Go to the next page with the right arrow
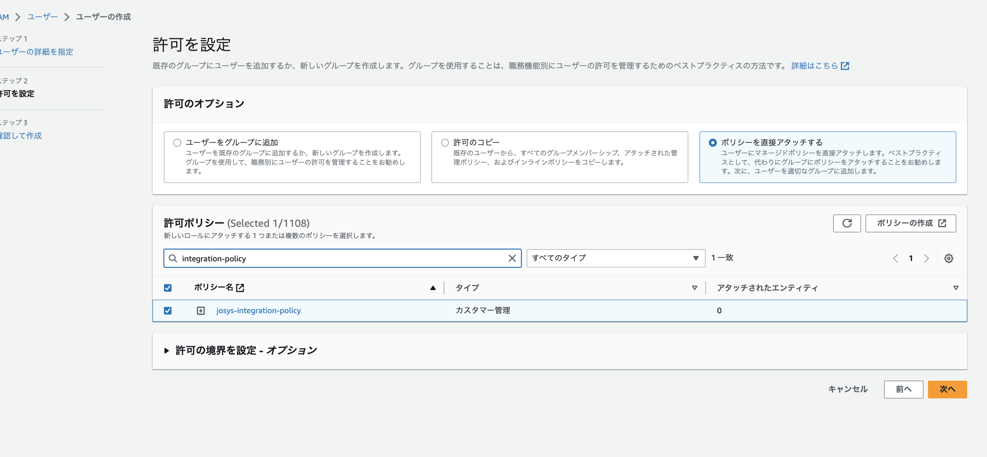 coord(926,258)
